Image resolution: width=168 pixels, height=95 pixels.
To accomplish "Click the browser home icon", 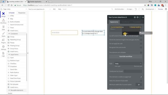I will point(12,5).
